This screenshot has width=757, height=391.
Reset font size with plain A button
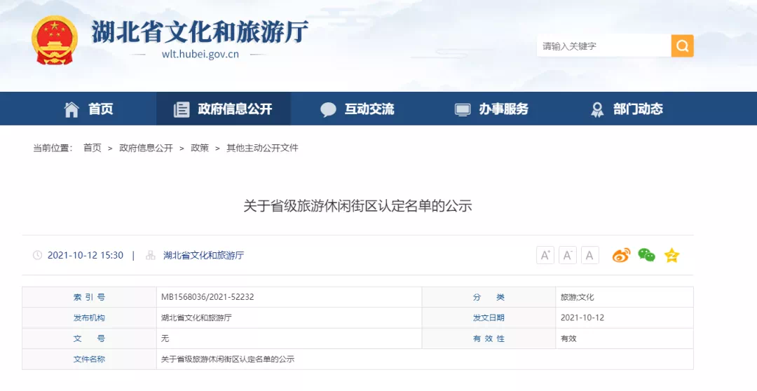[x=590, y=256]
